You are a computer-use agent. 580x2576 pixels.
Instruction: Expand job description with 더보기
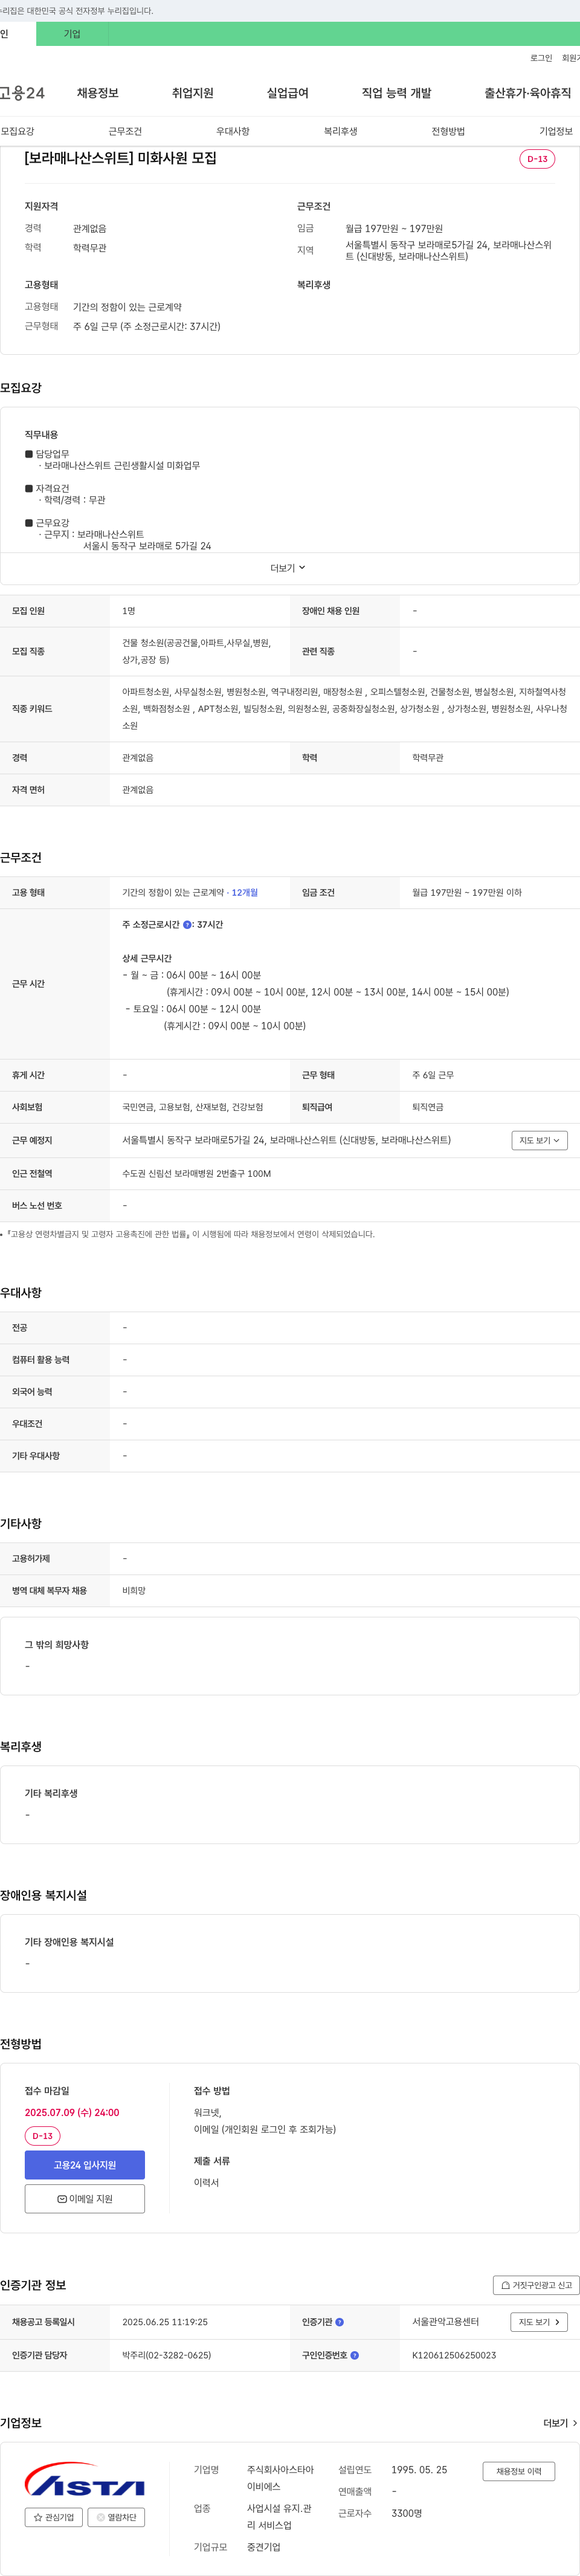(288, 568)
